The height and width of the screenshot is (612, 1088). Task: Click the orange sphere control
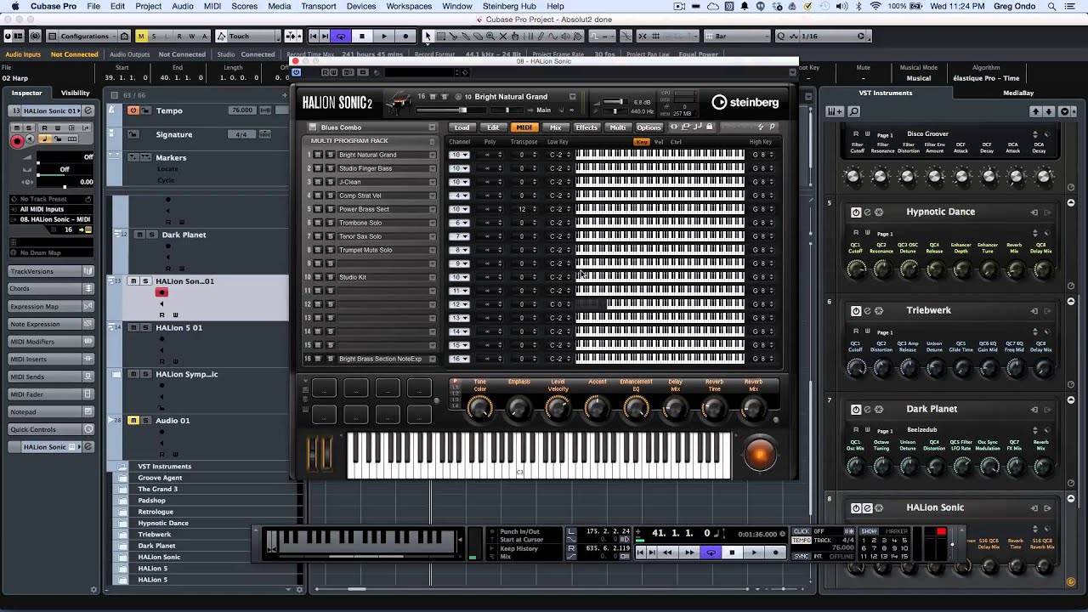(760, 455)
